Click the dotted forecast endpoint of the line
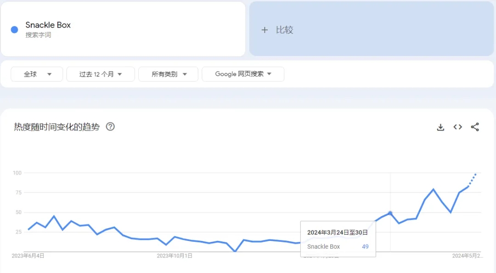The image size is (496, 273). tap(474, 175)
